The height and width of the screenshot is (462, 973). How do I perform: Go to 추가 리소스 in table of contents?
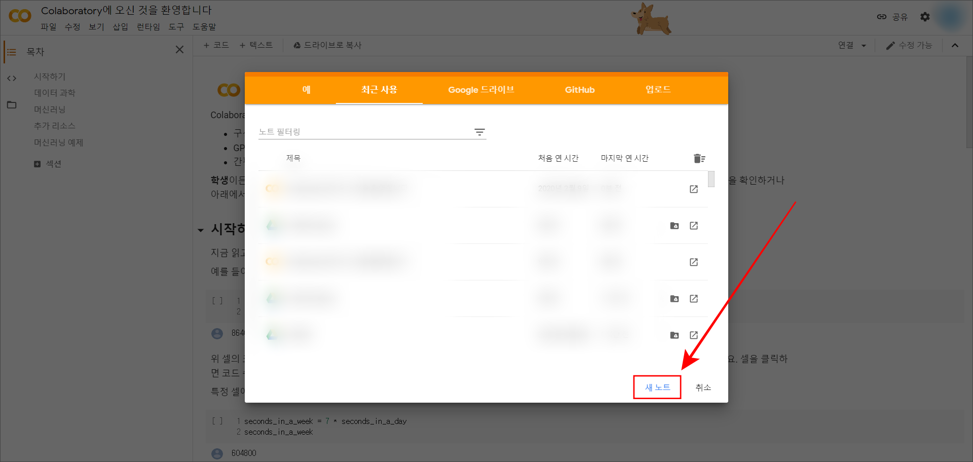55,126
